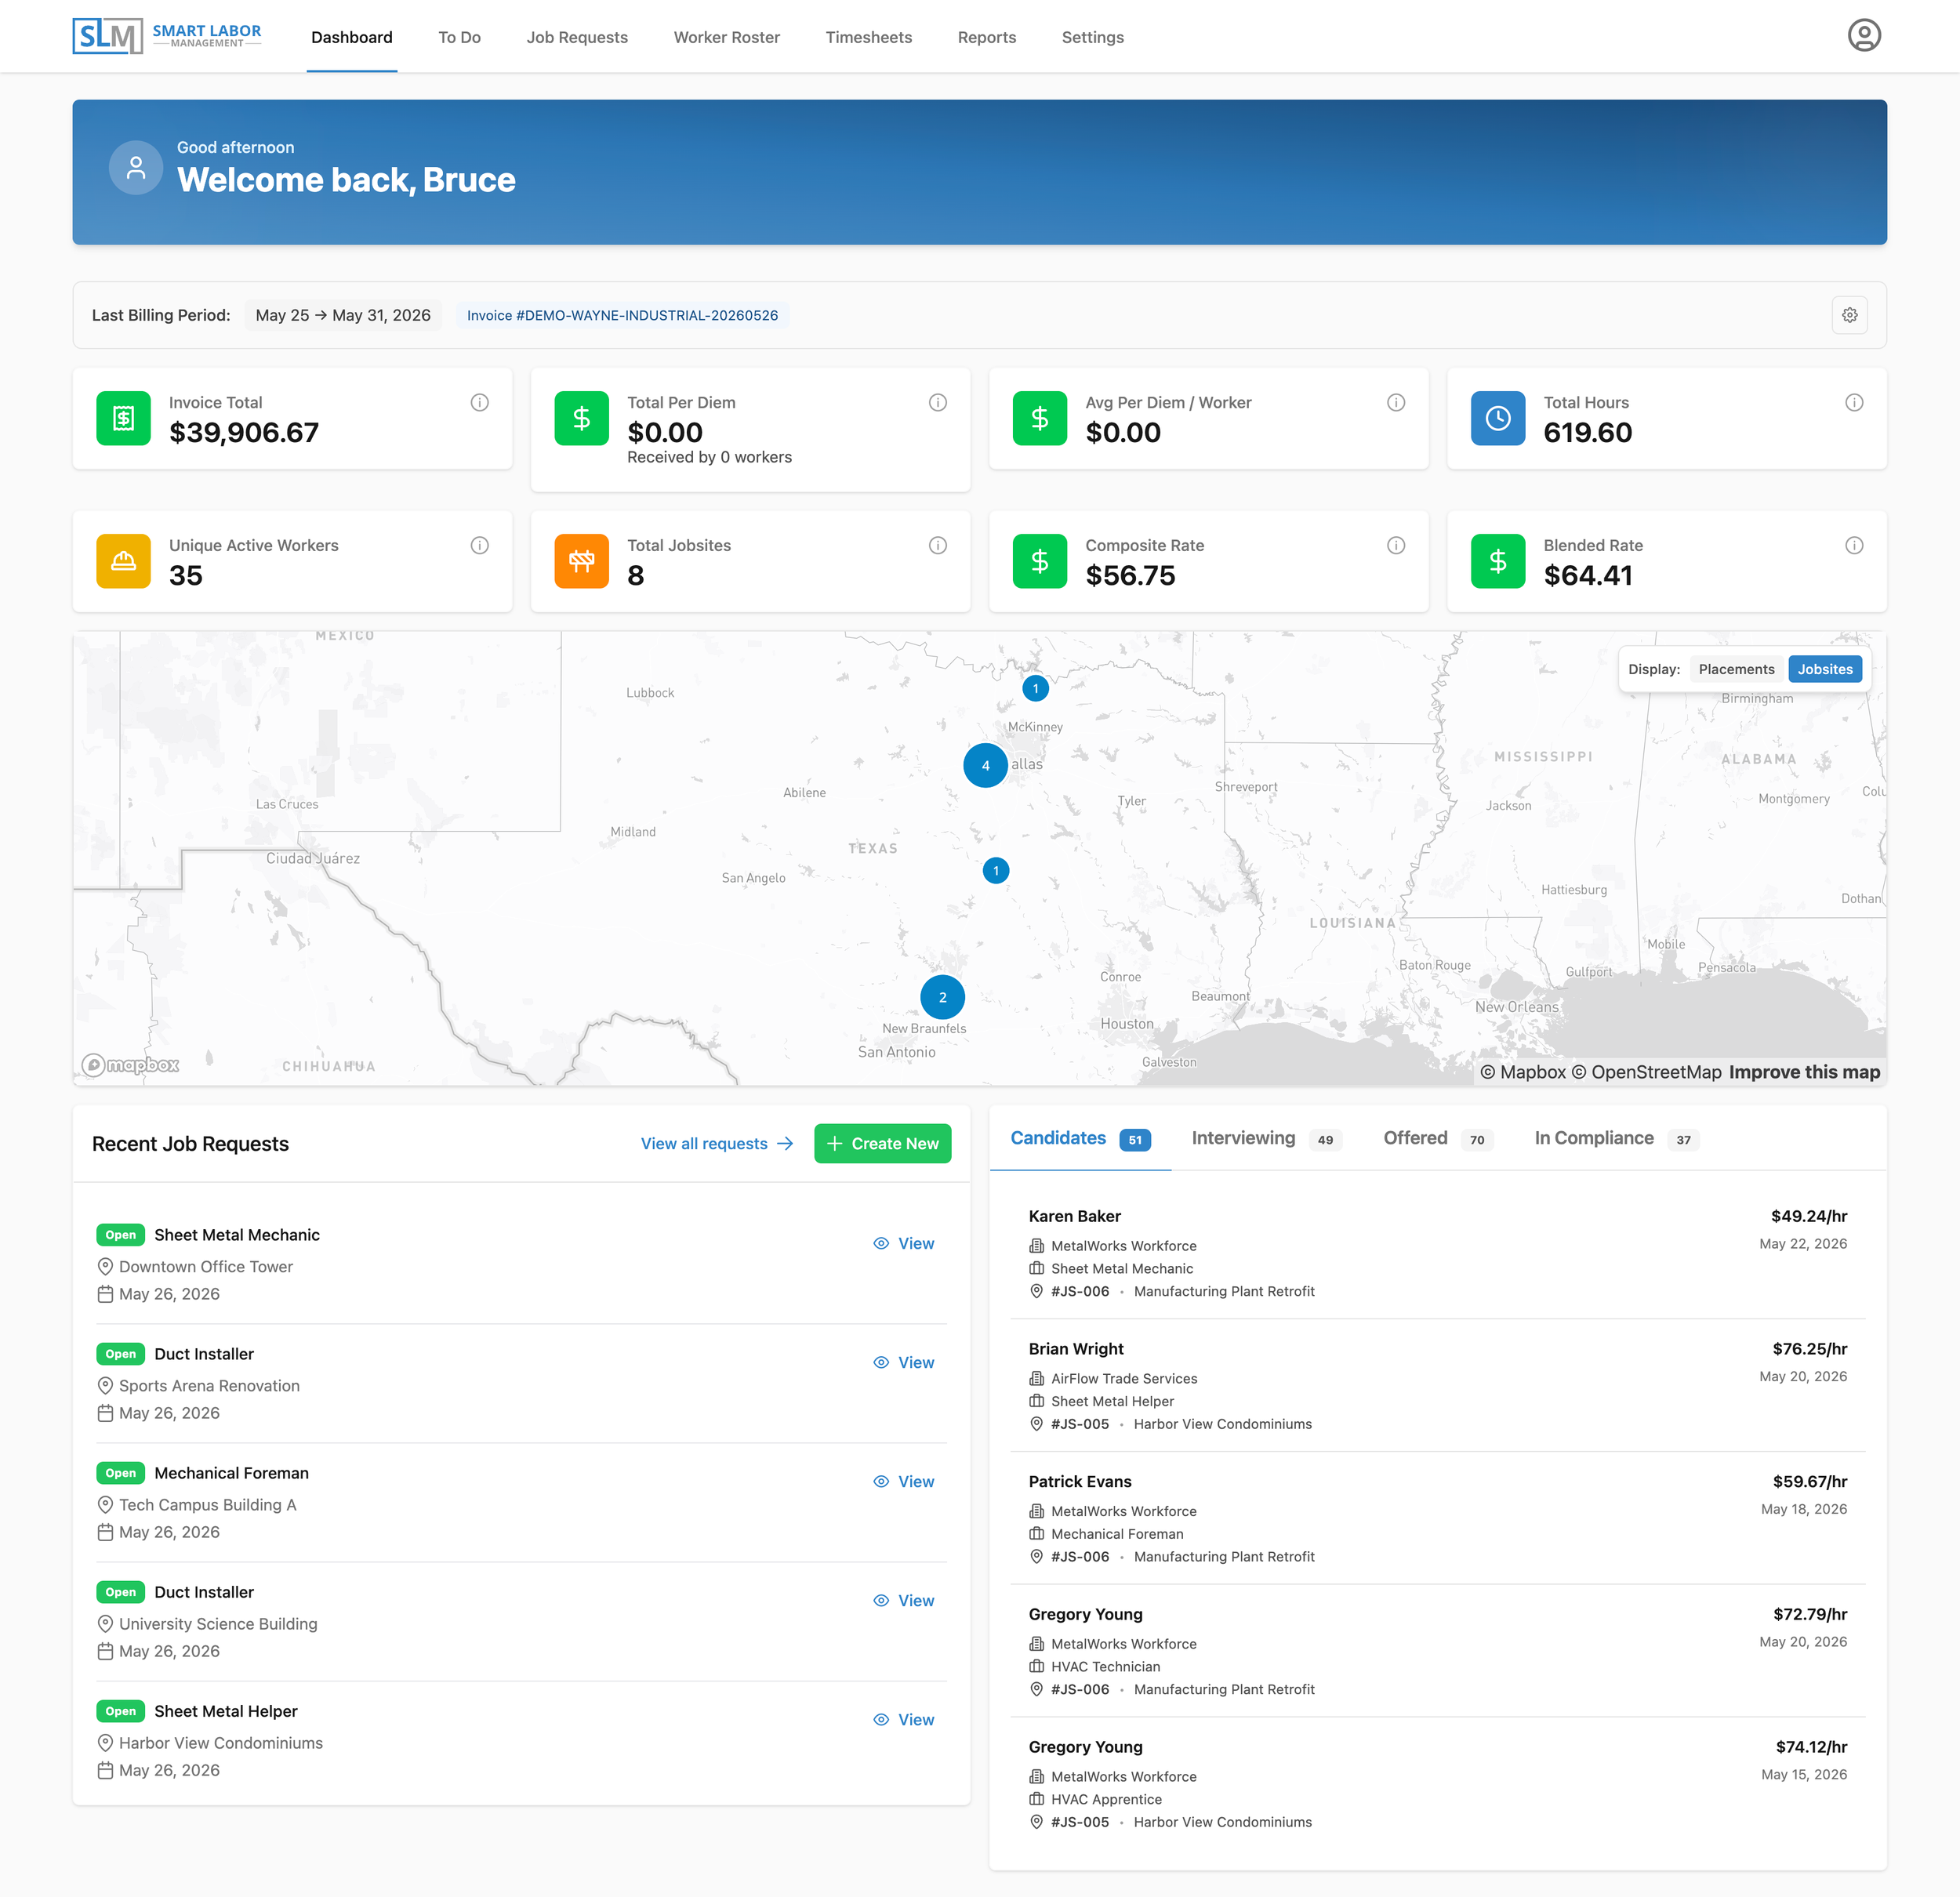View the University Science Building Duct Installer request
Screen dimensions: 1960x1897
click(x=903, y=1600)
